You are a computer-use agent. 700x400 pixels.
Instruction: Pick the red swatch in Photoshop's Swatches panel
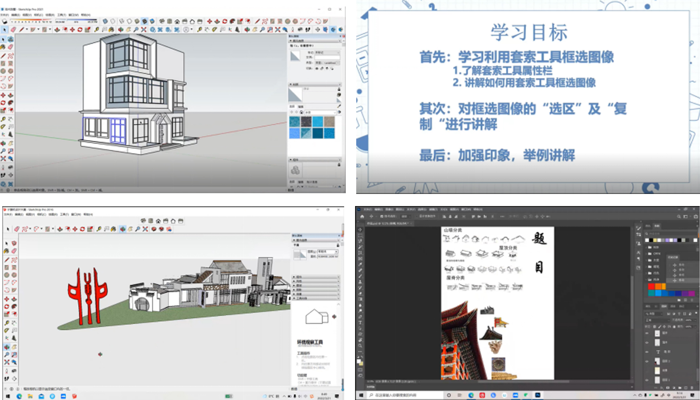click(651, 286)
